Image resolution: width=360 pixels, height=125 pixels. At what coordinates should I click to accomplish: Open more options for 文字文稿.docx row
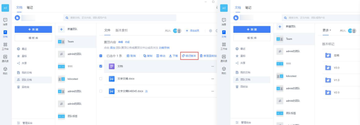(213, 79)
